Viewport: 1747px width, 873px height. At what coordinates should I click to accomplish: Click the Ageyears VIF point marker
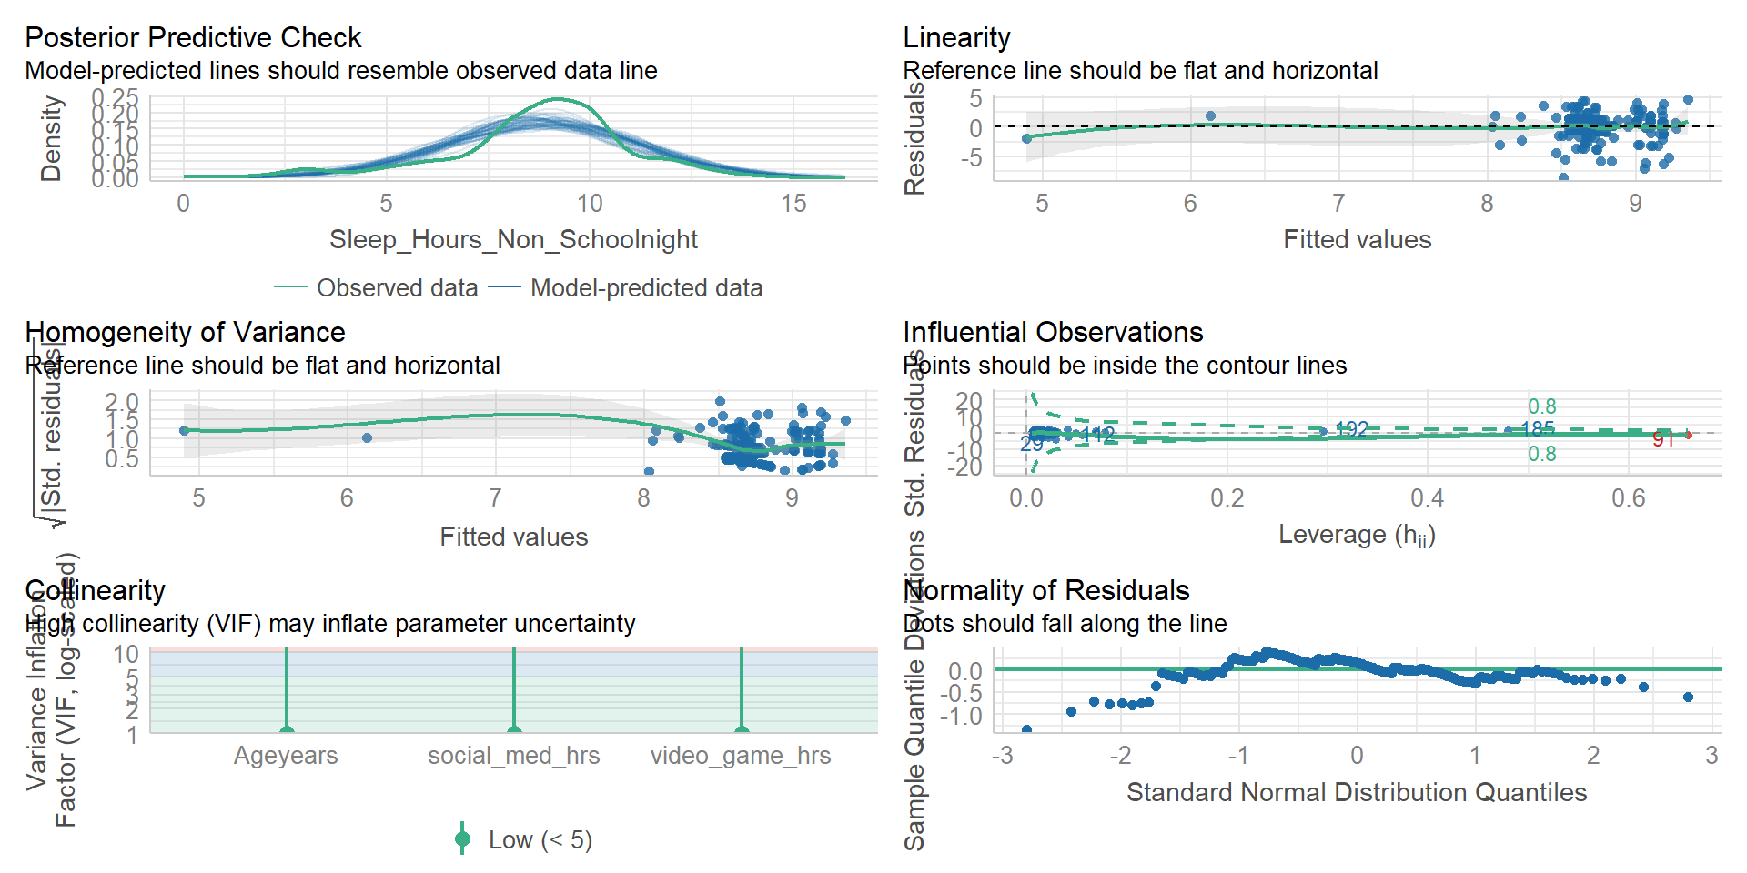pyautogui.click(x=287, y=731)
